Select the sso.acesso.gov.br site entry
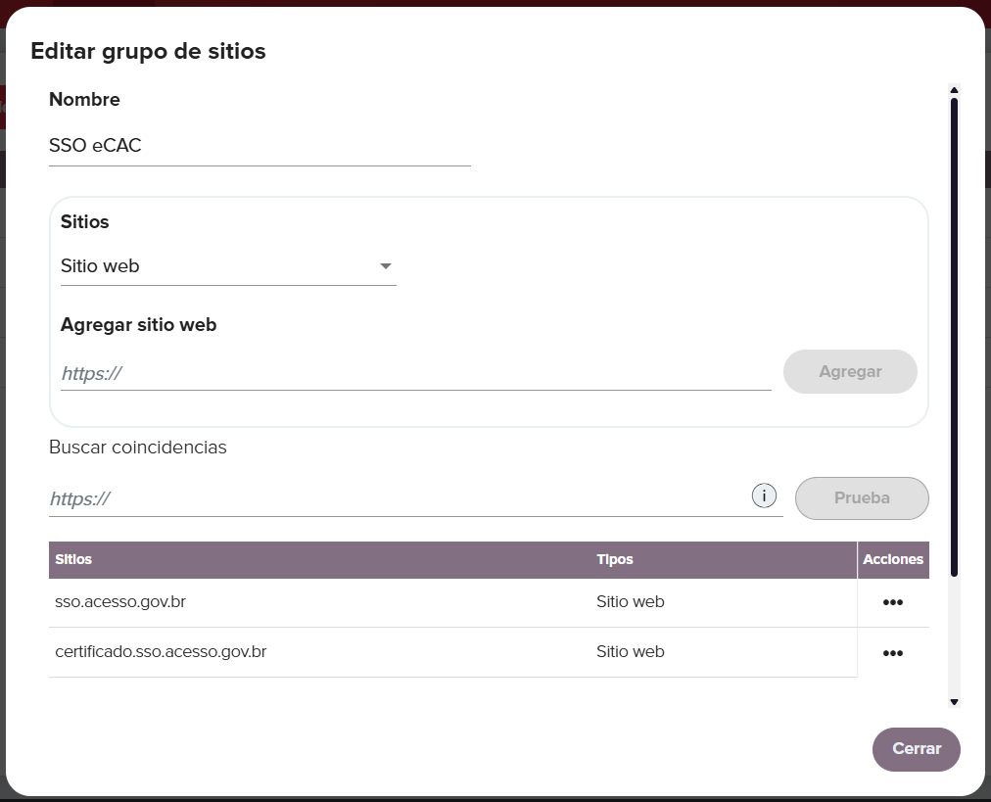 [120, 601]
